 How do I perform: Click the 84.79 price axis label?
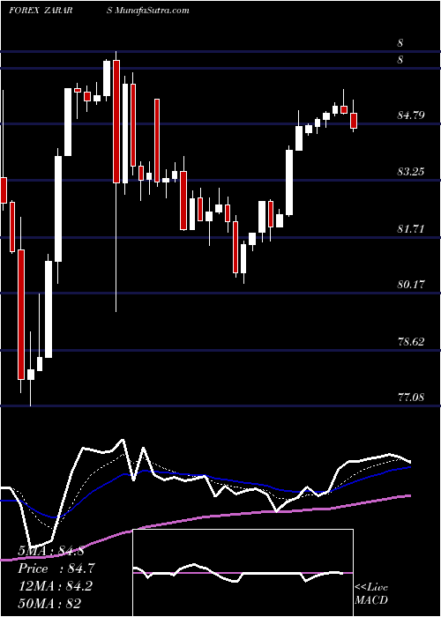(411, 115)
